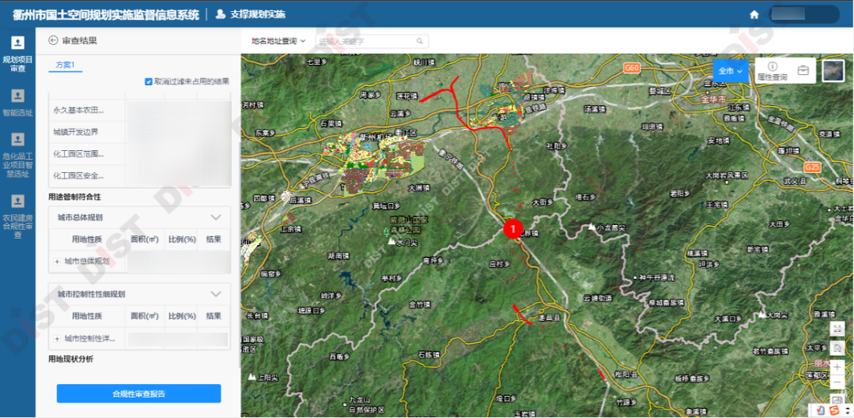The height and width of the screenshot is (418, 854).
Task: Zoom out the map with minus
Action: (x=837, y=382)
